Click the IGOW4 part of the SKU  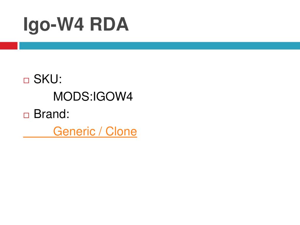click(113, 96)
